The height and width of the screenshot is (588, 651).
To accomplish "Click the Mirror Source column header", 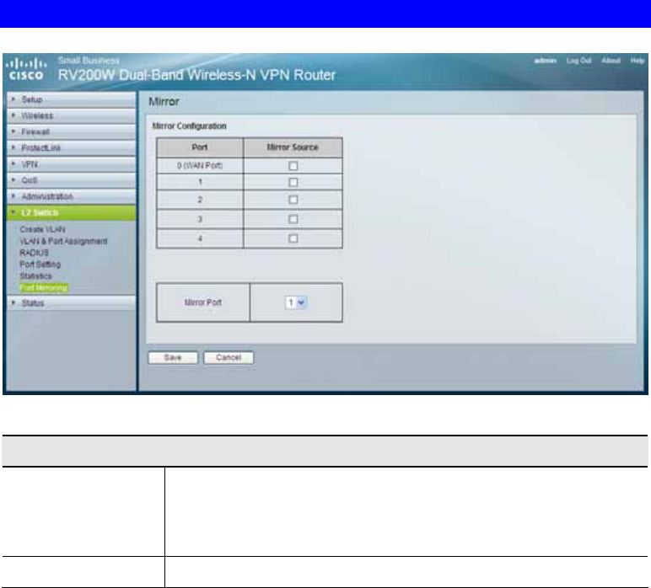I will [x=293, y=147].
